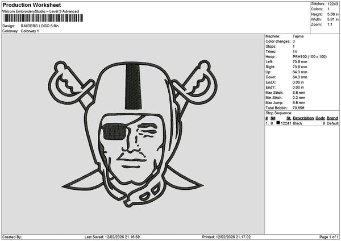Click the design name 'RAIDERS LOGO 5.8in'
The image size is (341, 241).
point(40,26)
